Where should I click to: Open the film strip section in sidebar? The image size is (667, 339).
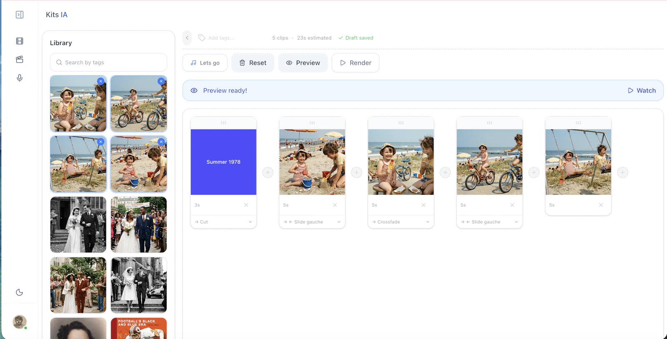pos(20,41)
